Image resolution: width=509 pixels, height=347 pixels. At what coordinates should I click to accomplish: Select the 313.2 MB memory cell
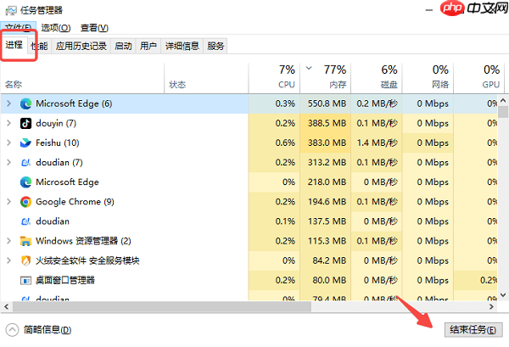point(326,162)
